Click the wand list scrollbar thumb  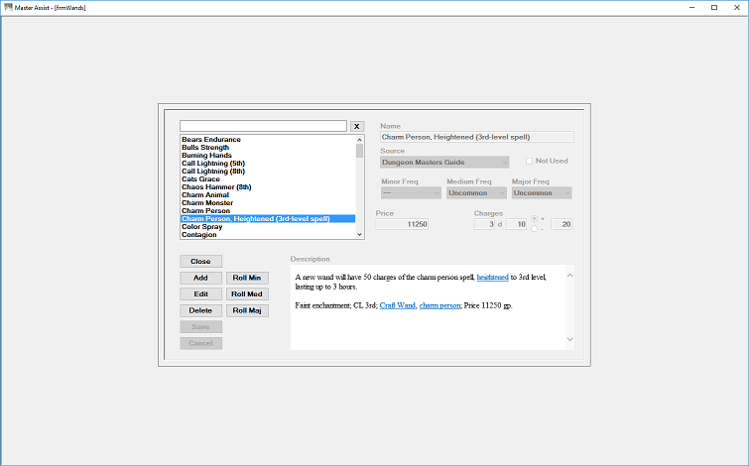pos(360,151)
